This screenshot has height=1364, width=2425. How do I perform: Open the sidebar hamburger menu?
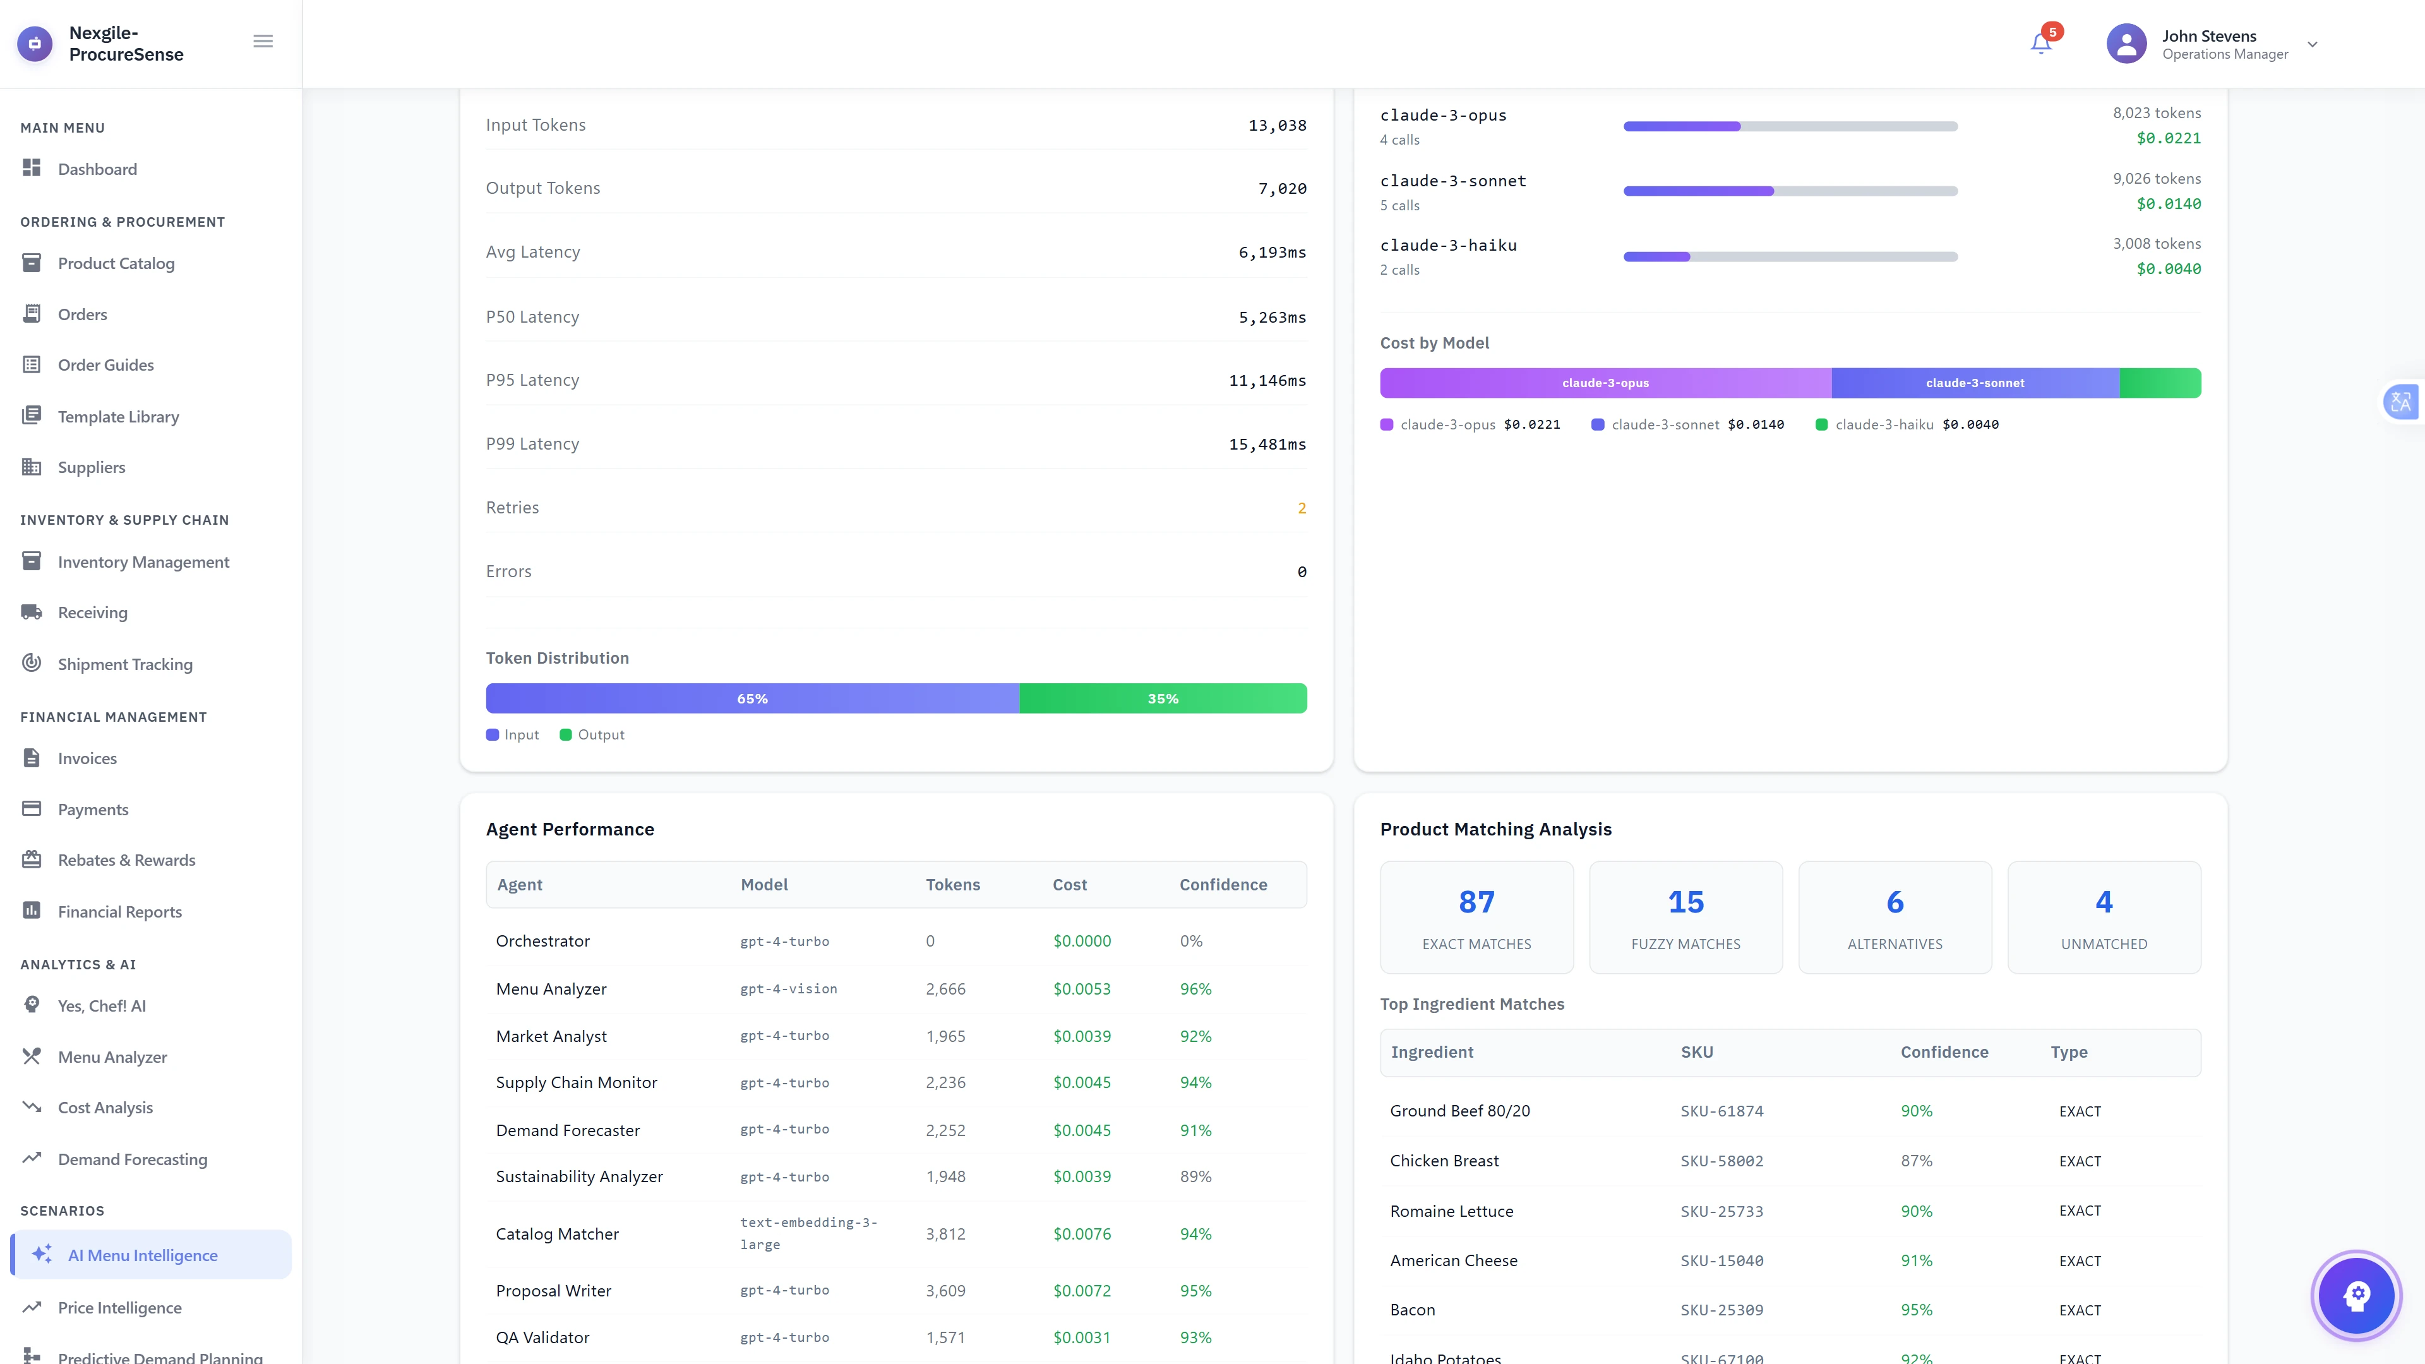(x=263, y=40)
